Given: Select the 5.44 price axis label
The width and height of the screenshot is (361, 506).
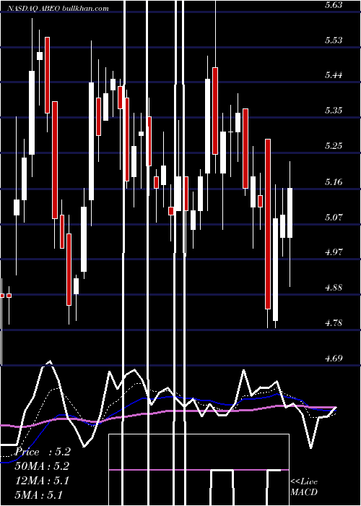Looking at the screenshot, I should [334, 75].
